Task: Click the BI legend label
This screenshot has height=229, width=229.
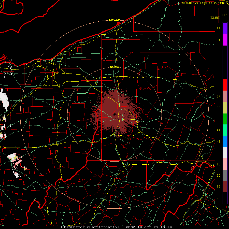Action: [218, 187]
